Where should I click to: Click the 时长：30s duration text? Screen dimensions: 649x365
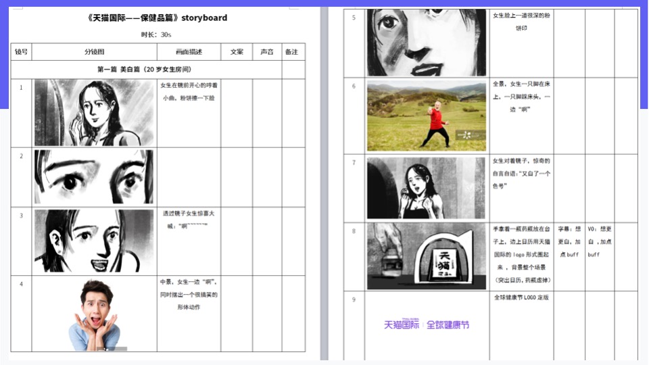(x=156, y=34)
